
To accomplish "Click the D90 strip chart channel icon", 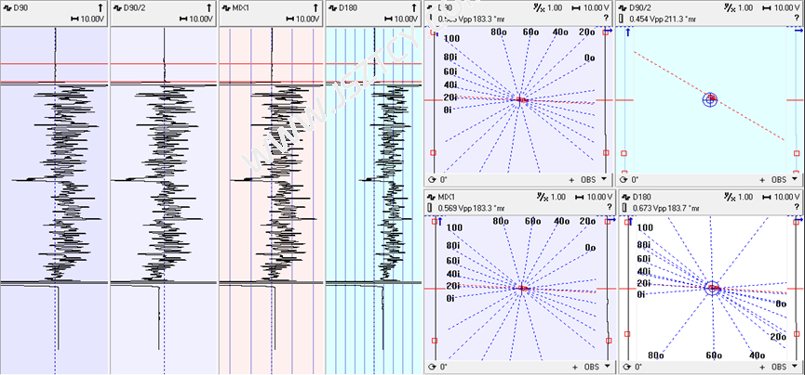I will pos(7,7).
